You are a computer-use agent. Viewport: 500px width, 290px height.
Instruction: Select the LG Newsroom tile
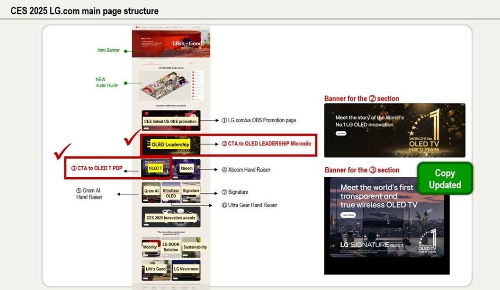tap(186, 270)
